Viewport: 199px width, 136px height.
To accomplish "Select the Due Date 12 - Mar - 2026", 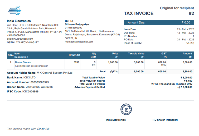I will (x=185, y=33).
